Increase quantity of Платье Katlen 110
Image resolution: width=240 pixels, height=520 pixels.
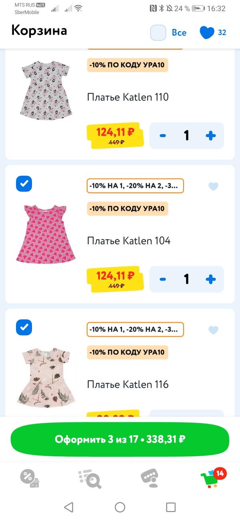[x=210, y=135]
